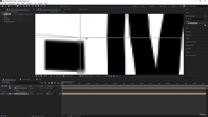Collapse the first layer twirl in timeline
The height and width of the screenshot is (117, 208).
pos(8,88)
